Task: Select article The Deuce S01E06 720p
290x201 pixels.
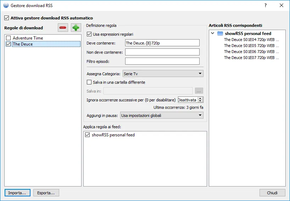Action: 251,52
